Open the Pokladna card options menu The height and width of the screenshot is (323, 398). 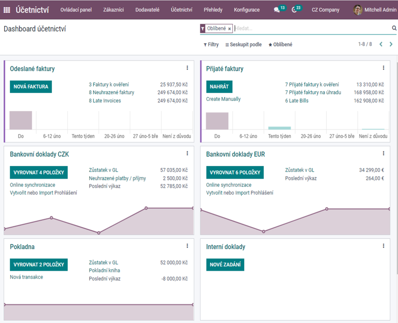click(x=187, y=246)
